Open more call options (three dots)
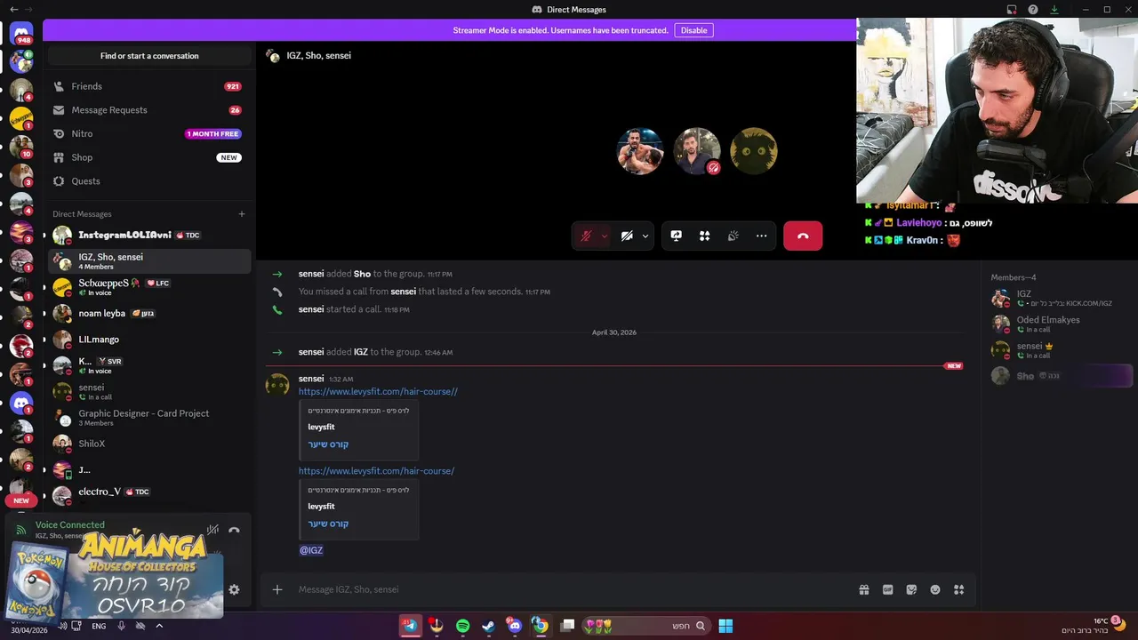Viewport: 1138px width, 640px height. (x=761, y=236)
